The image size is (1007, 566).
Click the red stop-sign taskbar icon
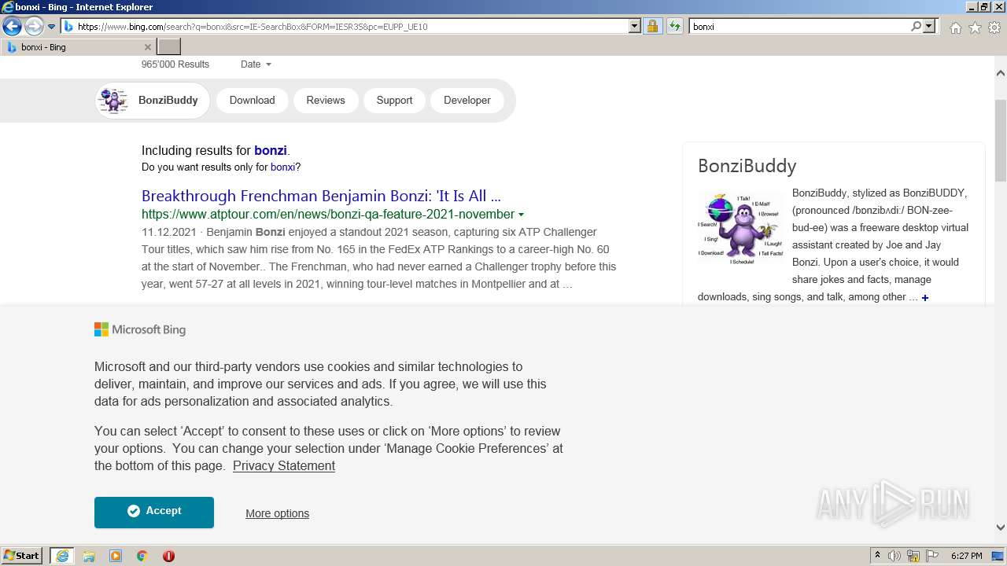point(168,556)
